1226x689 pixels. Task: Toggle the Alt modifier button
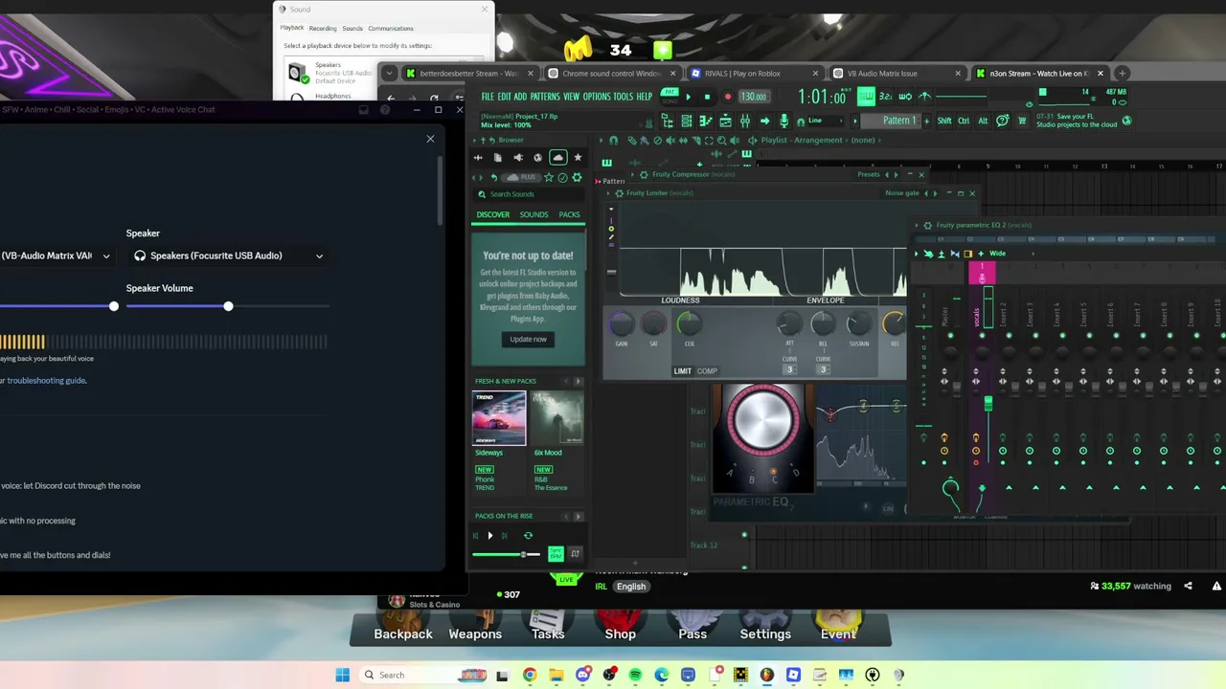point(983,121)
